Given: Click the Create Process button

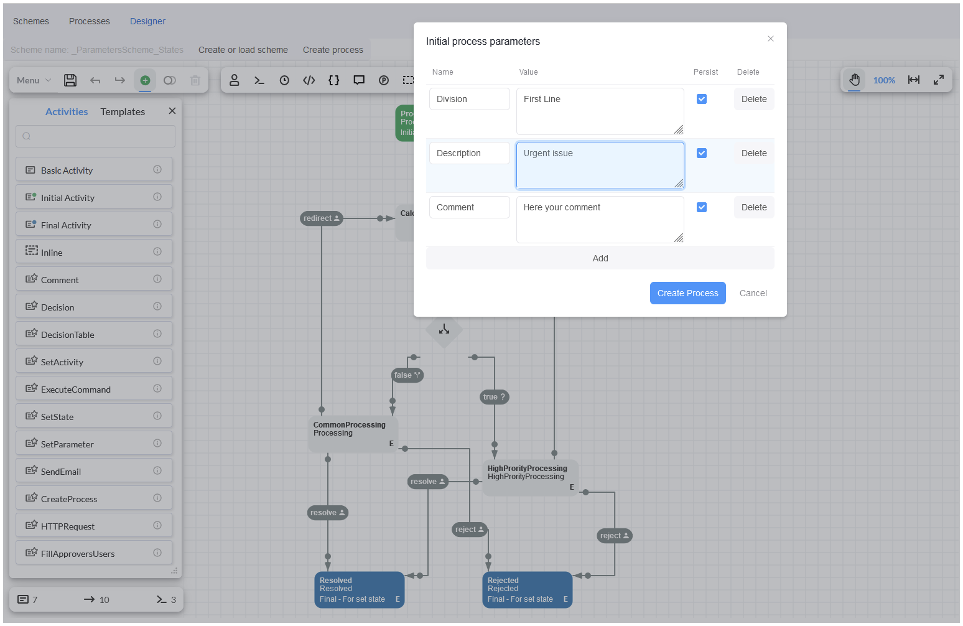Looking at the screenshot, I should coord(688,293).
